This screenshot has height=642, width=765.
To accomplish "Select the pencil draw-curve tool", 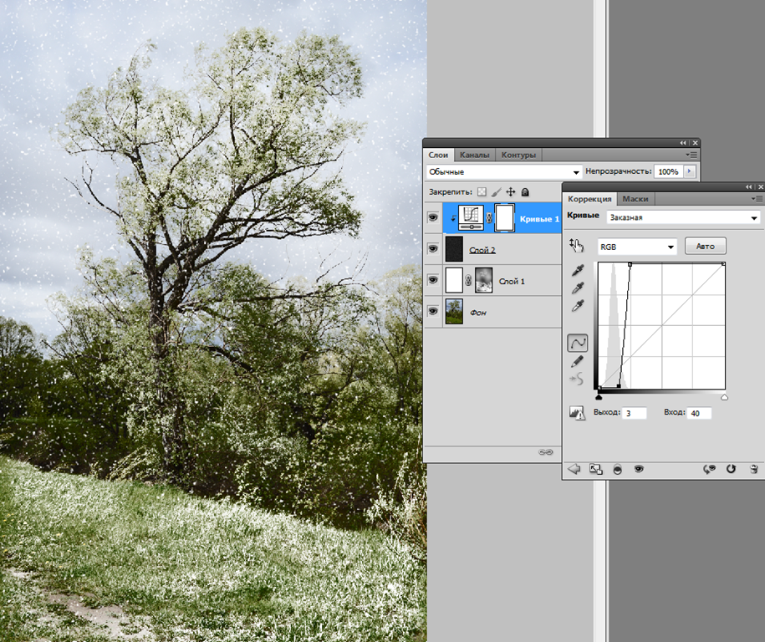I will pyautogui.click(x=577, y=361).
